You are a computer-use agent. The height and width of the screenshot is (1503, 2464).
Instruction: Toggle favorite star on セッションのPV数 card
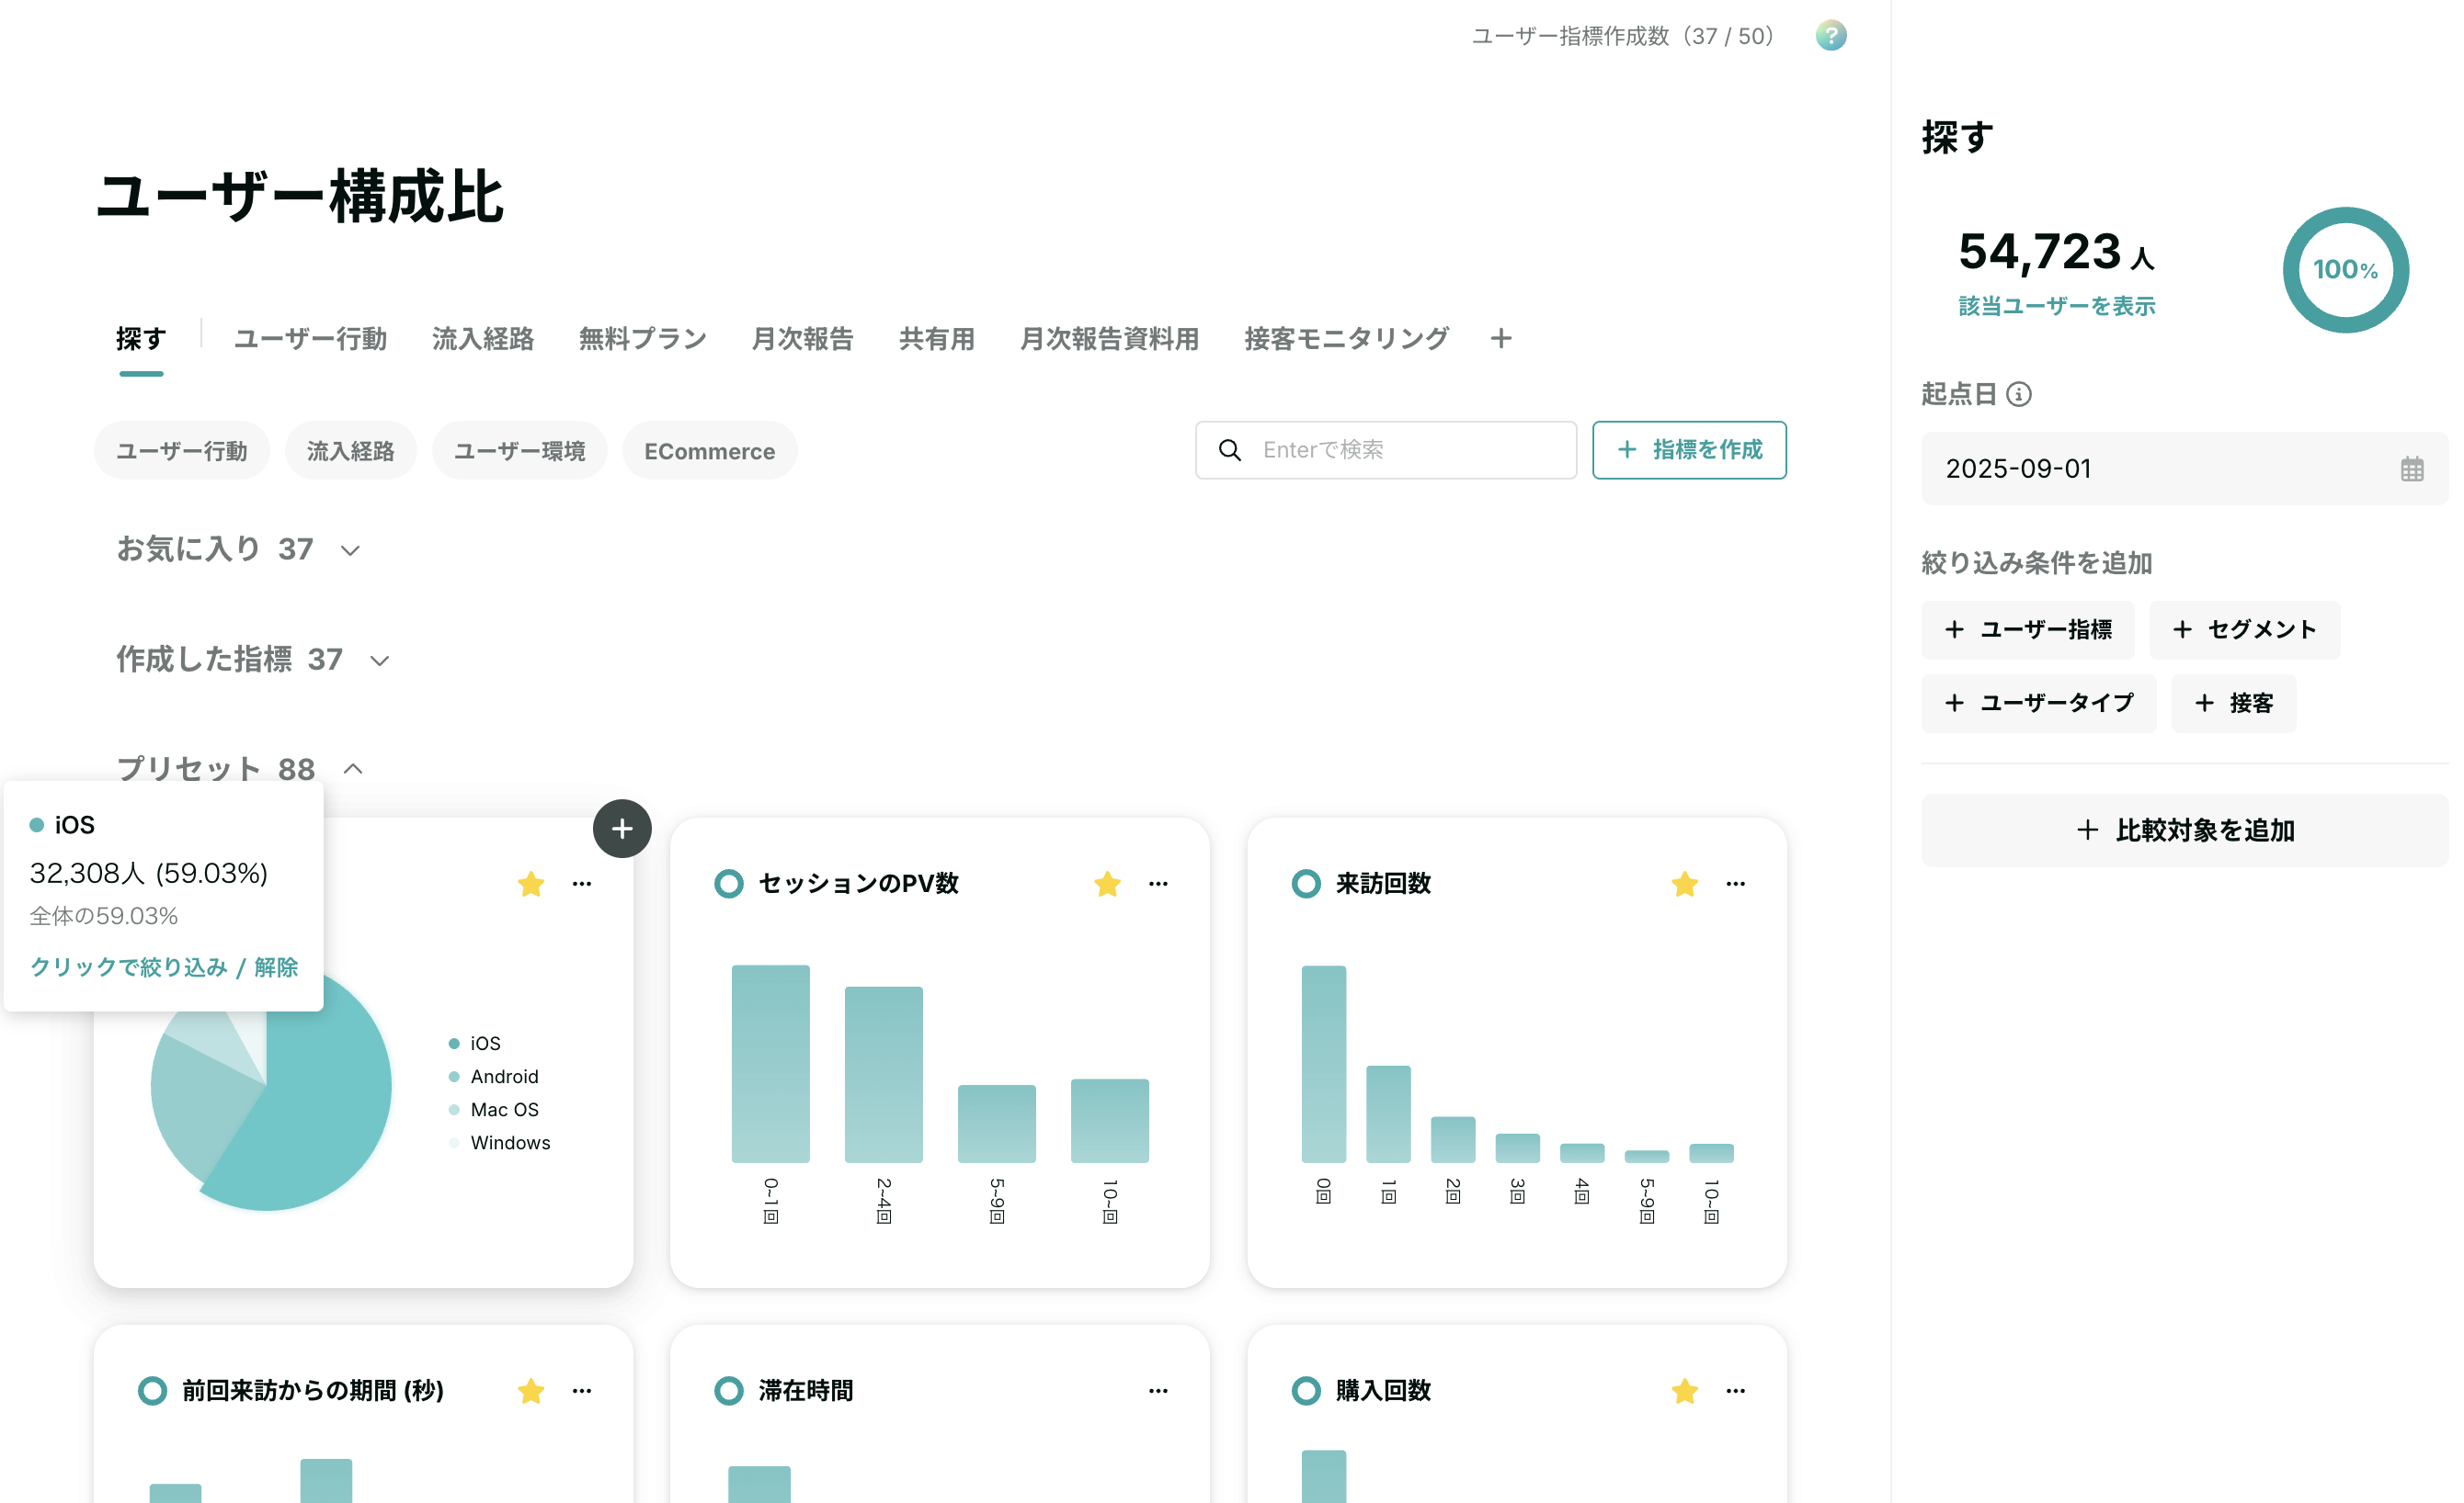[1107, 884]
